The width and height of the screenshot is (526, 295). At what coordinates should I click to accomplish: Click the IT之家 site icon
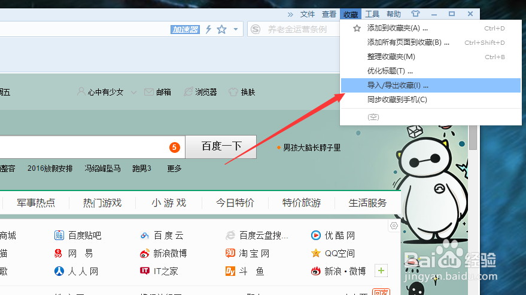[x=145, y=271]
